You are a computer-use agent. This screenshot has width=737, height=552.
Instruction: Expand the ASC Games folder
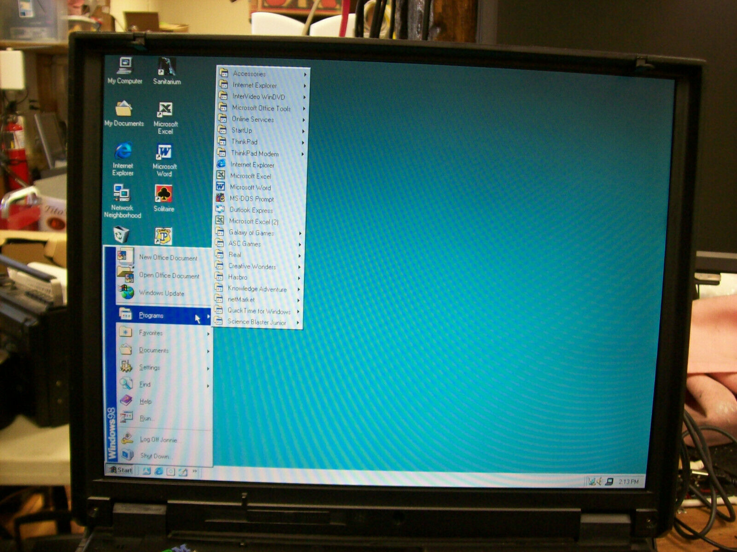point(259,244)
